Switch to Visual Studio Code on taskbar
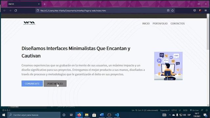Viewport: 210px width, 118px height. point(117,115)
